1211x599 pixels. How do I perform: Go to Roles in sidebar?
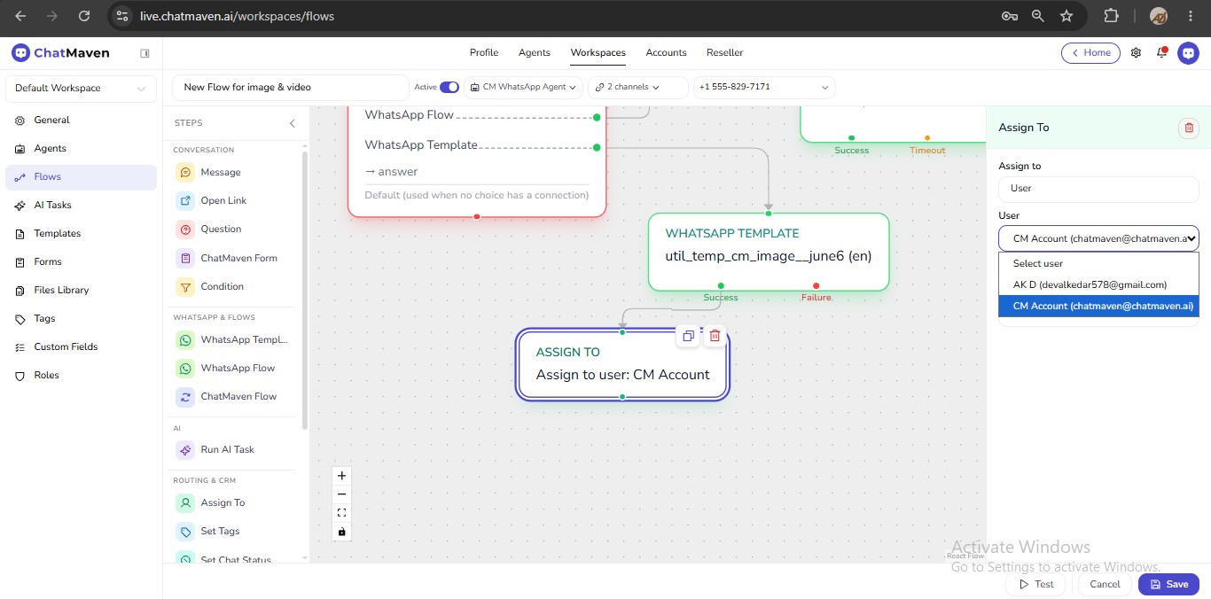[81, 376]
